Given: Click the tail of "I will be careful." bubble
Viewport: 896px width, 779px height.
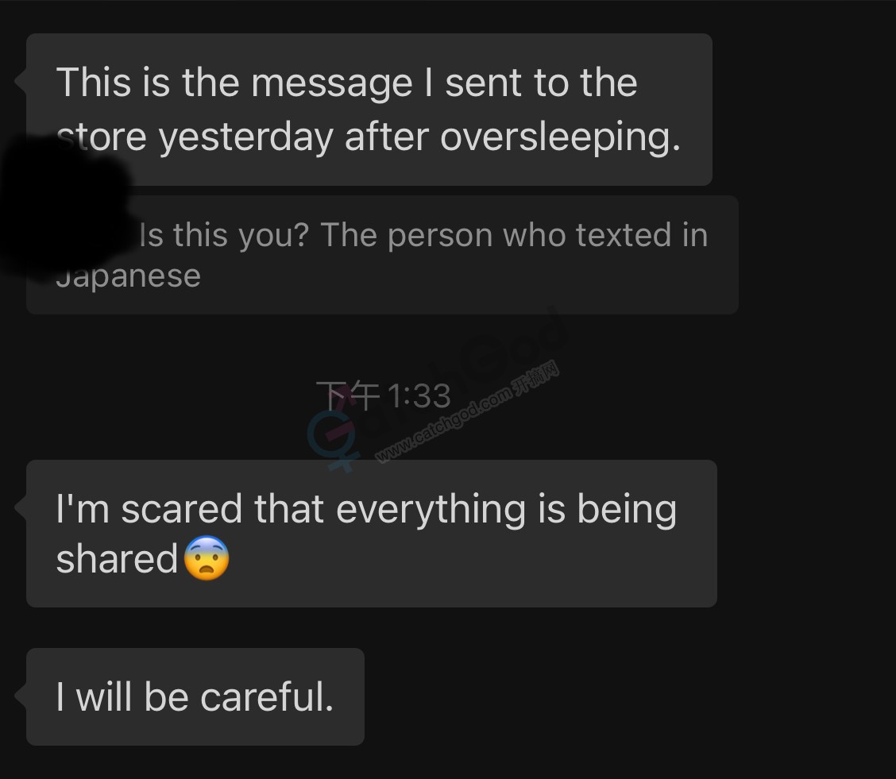Looking at the screenshot, I should tap(21, 696).
